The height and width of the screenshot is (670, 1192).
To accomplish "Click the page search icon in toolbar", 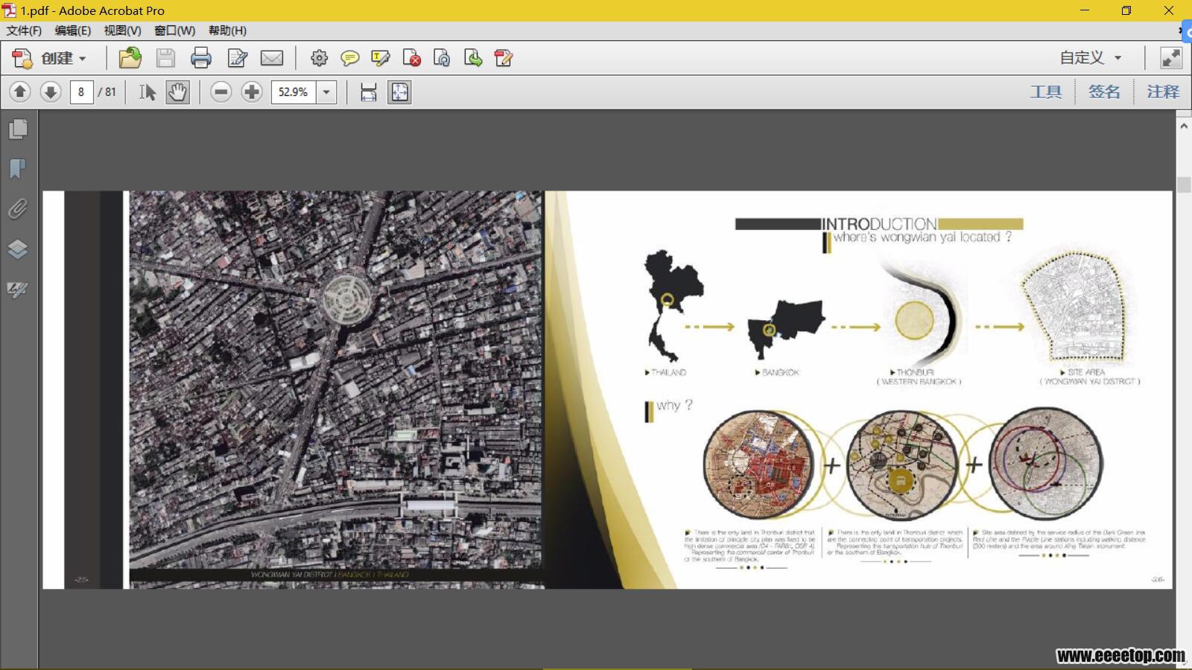I will [x=442, y=58].
